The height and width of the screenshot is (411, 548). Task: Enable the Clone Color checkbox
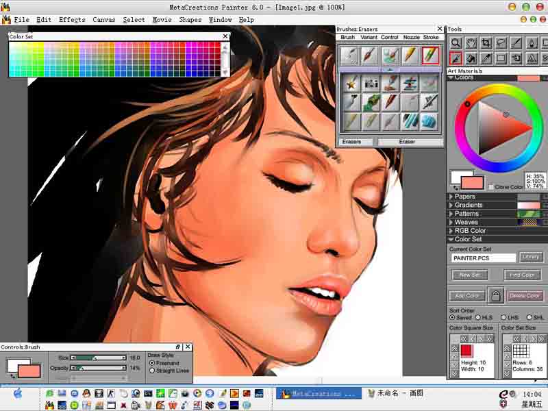tap(490, 187)
